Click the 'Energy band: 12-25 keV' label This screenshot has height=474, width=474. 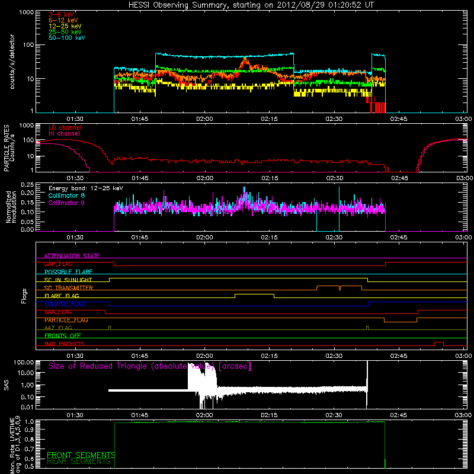point(86,188)
